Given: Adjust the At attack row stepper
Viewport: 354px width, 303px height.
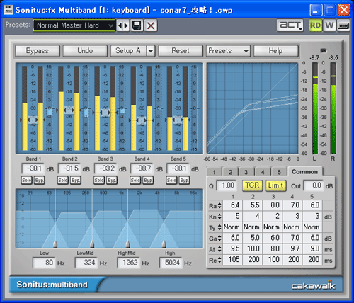Looking at the screenshot, I should click(x=219, y=249).
